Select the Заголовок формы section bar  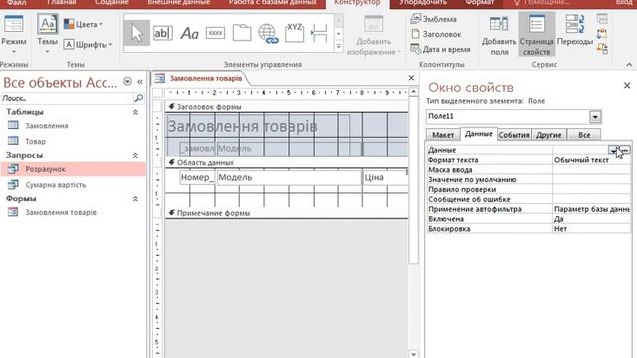287,107
